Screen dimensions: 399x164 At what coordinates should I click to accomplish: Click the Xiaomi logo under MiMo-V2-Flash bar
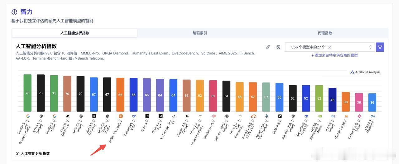[x=121, y=116]
